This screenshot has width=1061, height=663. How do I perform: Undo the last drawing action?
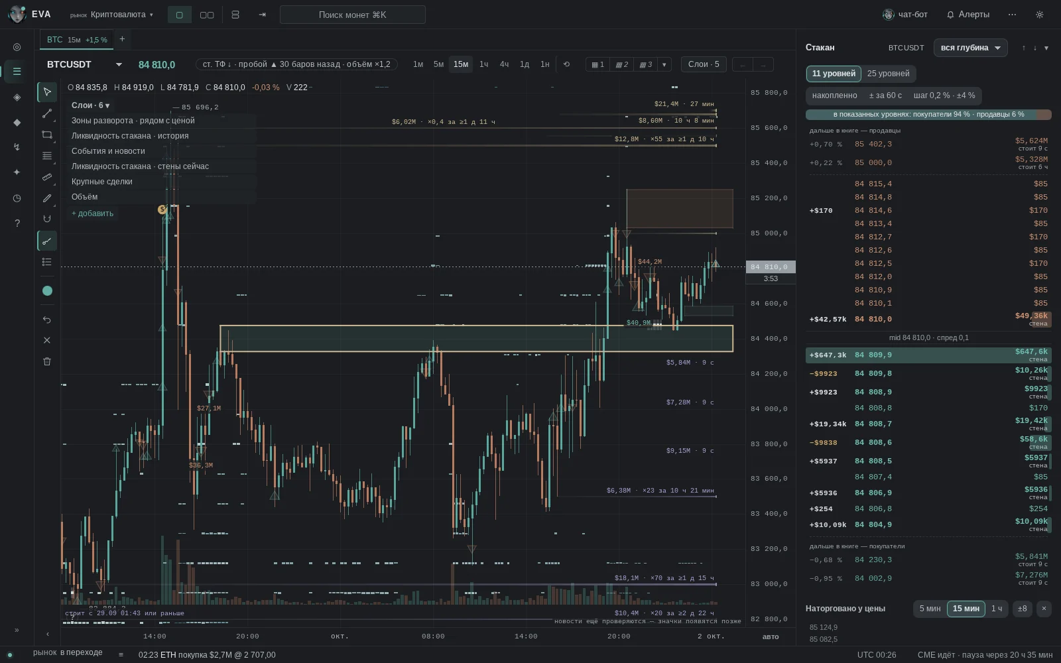[x=47, y=320]
